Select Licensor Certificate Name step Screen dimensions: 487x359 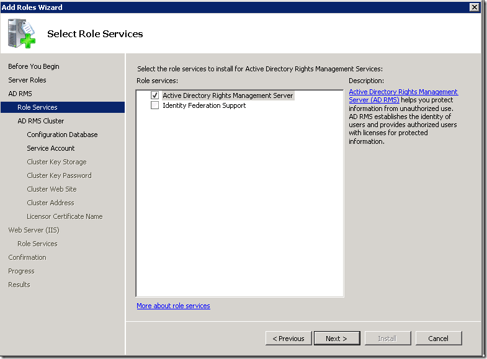point(65,216)
